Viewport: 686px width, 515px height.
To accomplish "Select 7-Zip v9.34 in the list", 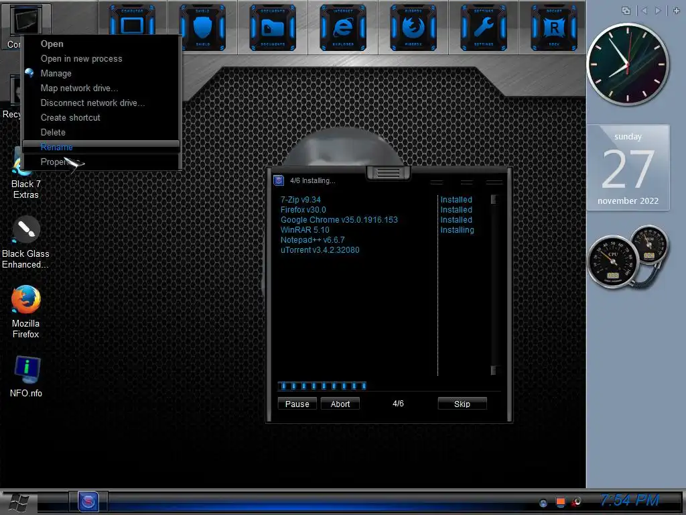I will (x=301, y=200).
